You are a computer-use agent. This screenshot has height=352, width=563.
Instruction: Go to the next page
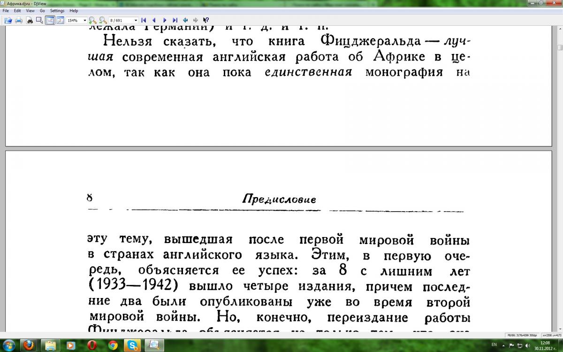(x=165, y=20)
